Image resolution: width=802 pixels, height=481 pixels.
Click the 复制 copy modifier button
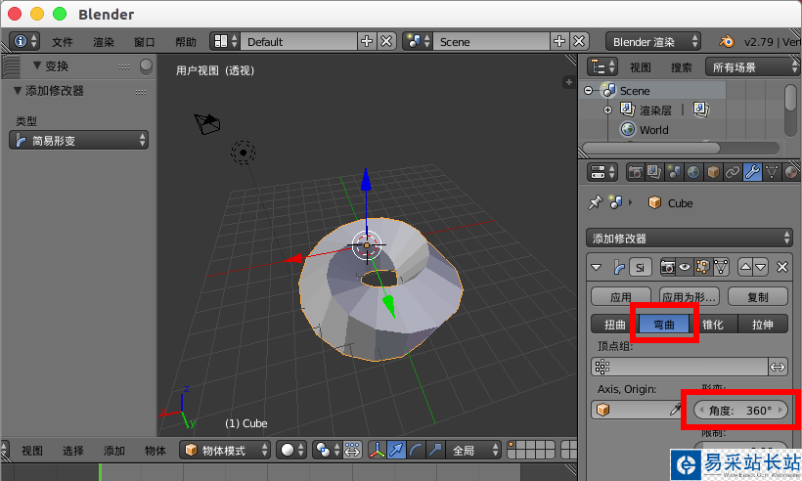point(758,296)
